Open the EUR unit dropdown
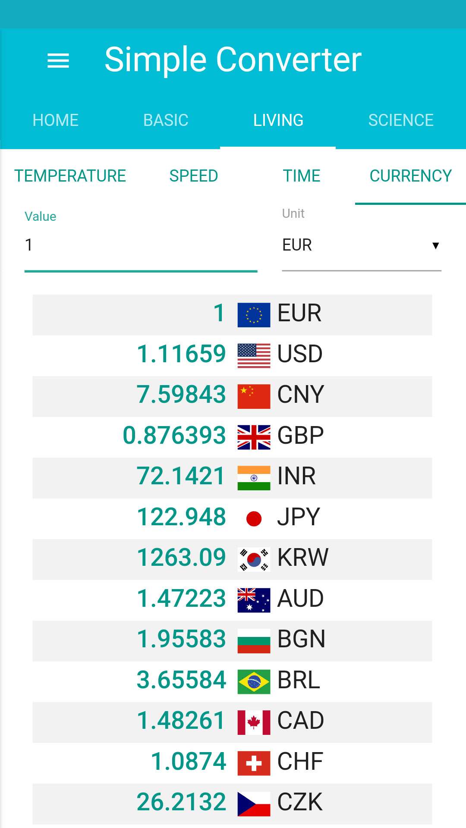Screen dimensions: 466x828 pos(361,245)
